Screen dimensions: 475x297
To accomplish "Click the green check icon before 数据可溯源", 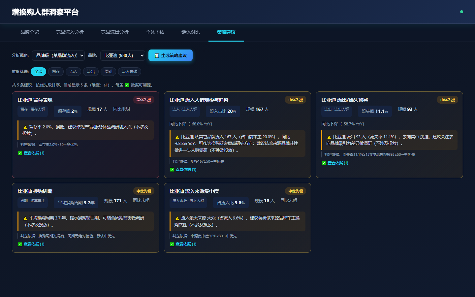I will coord(127,85).
